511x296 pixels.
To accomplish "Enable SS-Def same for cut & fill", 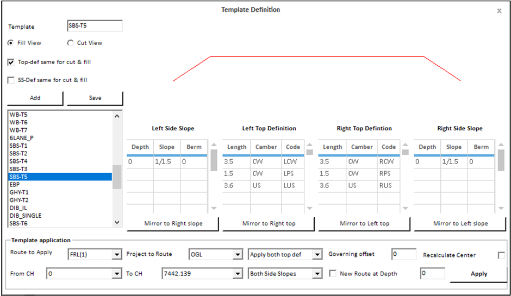I will [11, 80].
